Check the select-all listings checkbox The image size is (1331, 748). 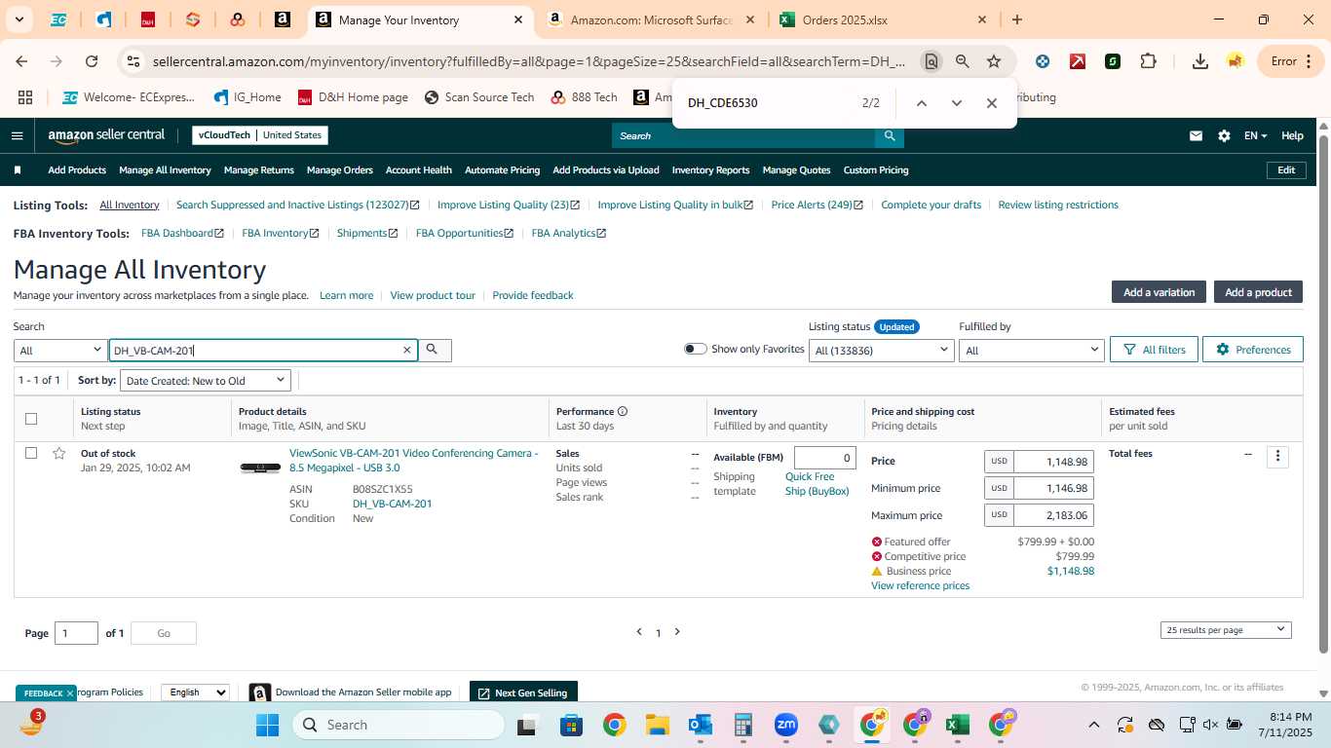coord(31,419)
